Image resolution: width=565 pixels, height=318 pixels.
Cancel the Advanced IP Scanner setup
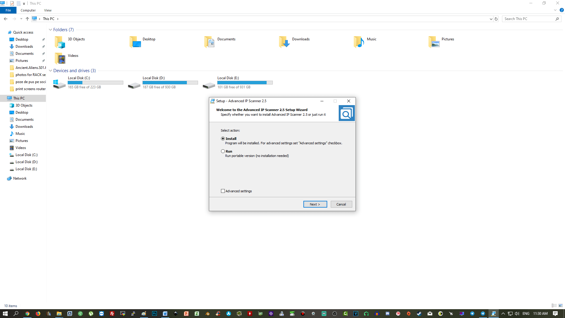(341, 204)
